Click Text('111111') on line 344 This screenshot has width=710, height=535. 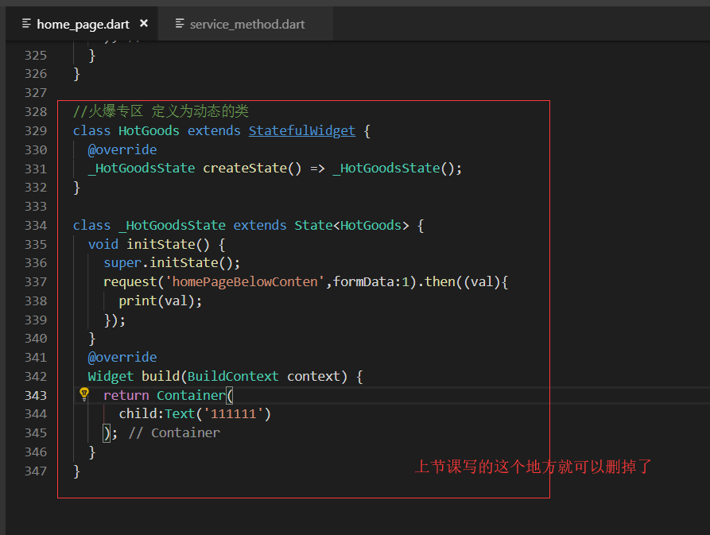pos(218,414)
